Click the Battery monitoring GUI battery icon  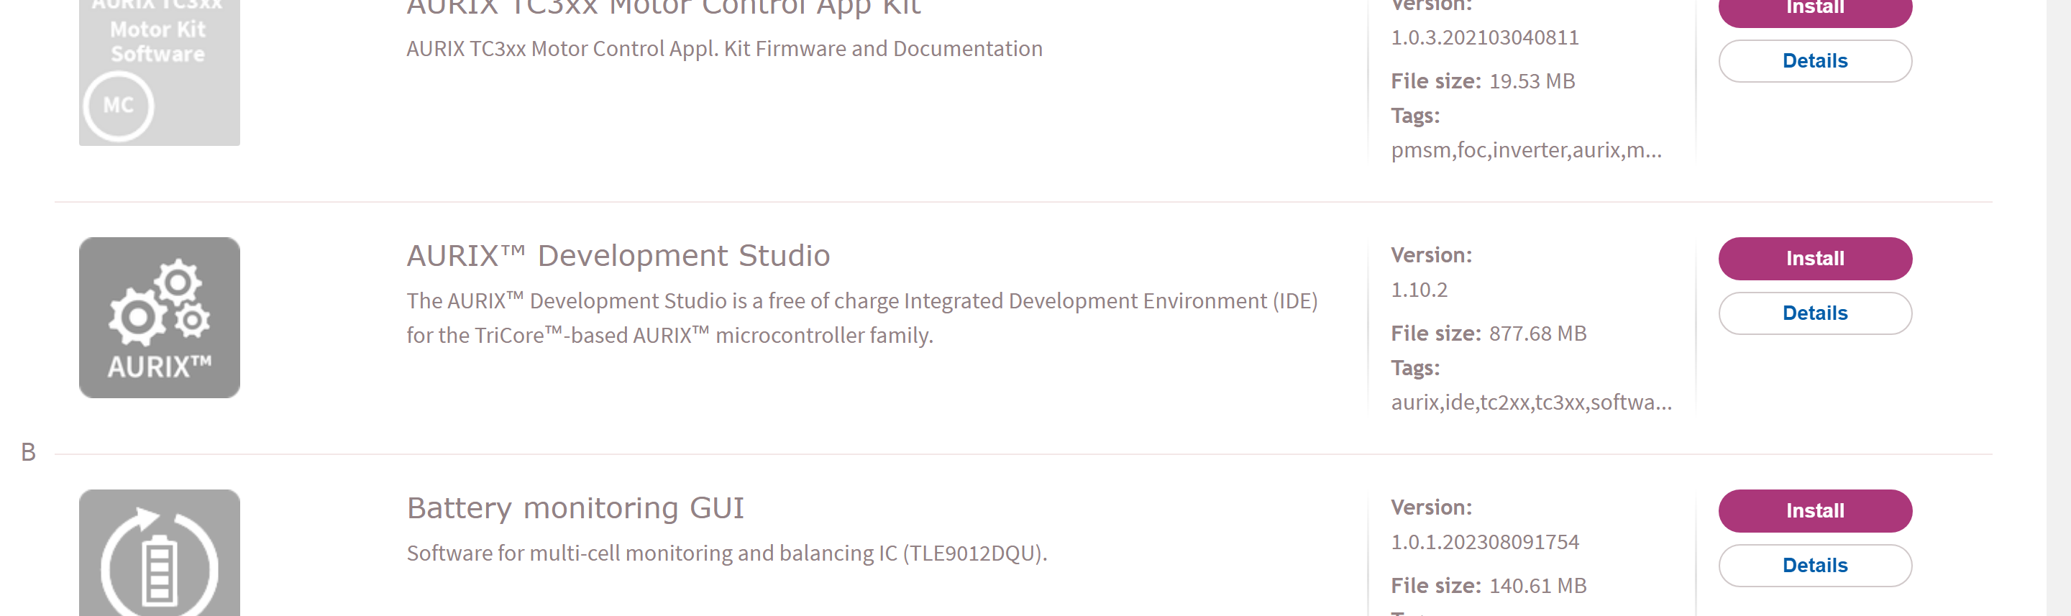[159, 553]
